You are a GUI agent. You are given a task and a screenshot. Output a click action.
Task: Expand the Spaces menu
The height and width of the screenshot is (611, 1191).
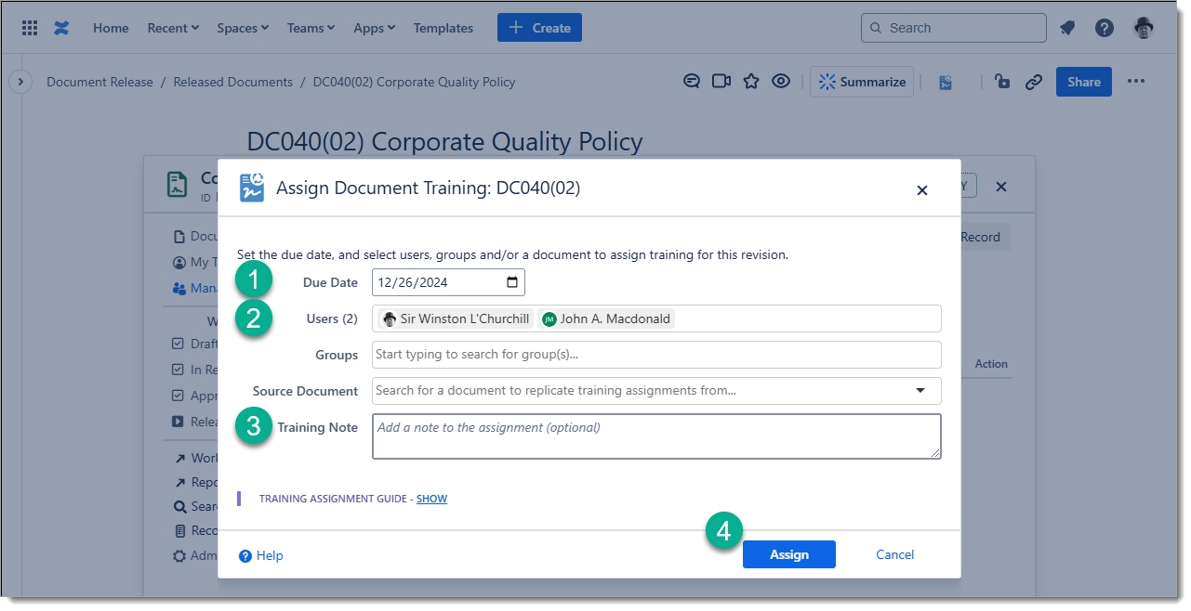[243, 28]
